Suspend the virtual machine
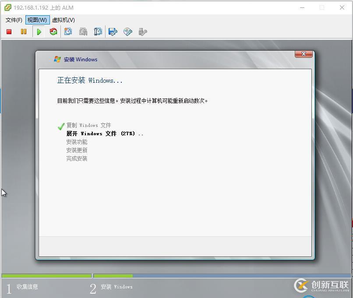Viewport: 353px width, 298px height. 24,32
